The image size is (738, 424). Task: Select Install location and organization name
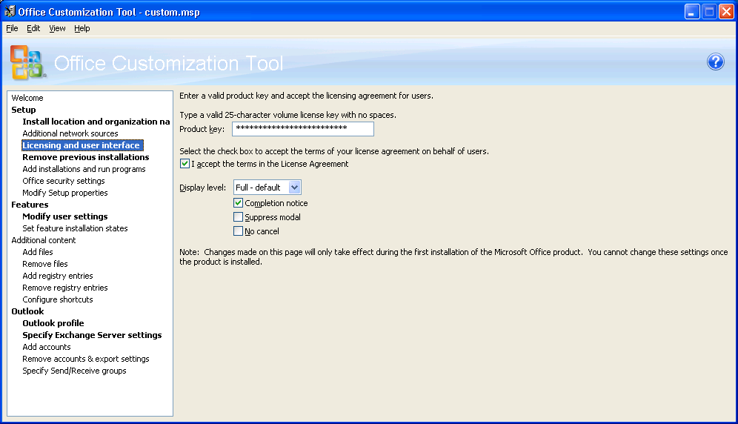96,122
